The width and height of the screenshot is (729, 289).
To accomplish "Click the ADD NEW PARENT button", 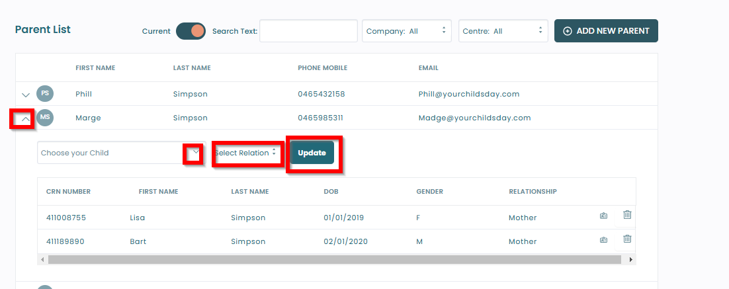I will 606,31.
